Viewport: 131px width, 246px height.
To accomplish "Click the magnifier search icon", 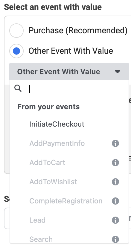I will (x=18, y=88).
